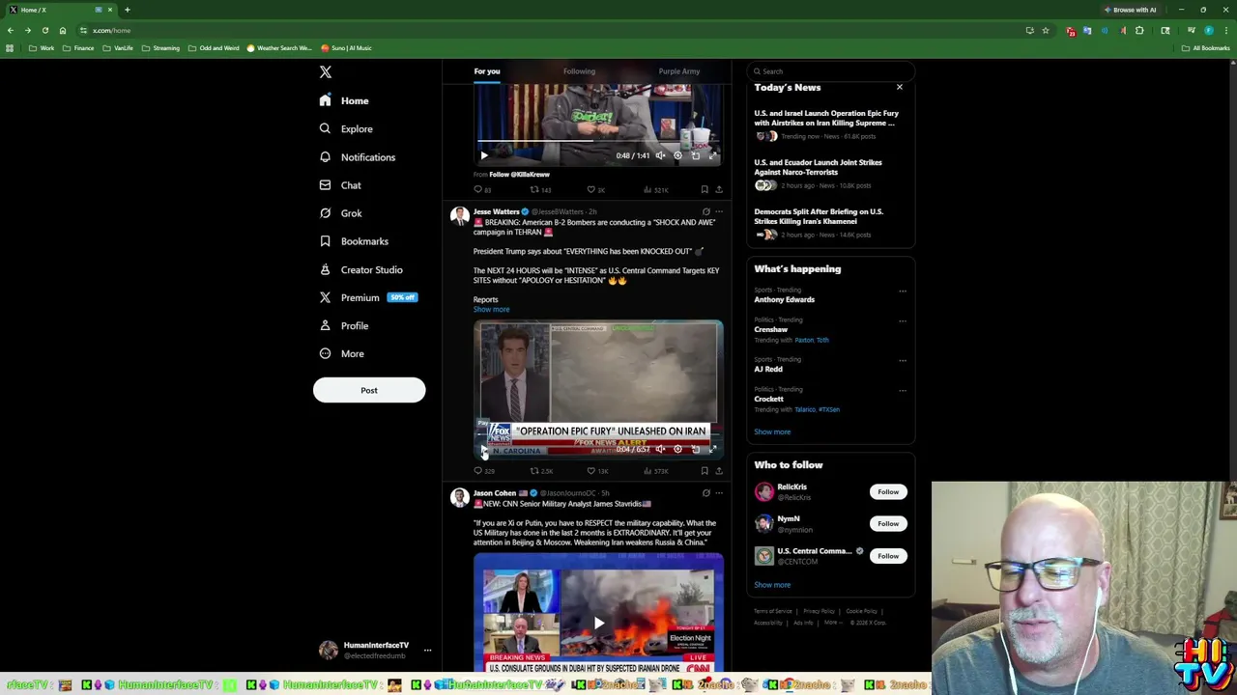Show more under Who to follow

[772, 585]
